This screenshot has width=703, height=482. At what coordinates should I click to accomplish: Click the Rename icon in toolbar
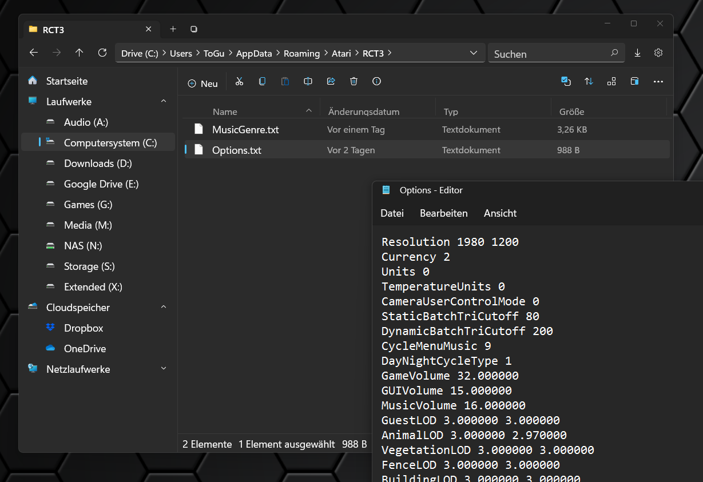308,82
